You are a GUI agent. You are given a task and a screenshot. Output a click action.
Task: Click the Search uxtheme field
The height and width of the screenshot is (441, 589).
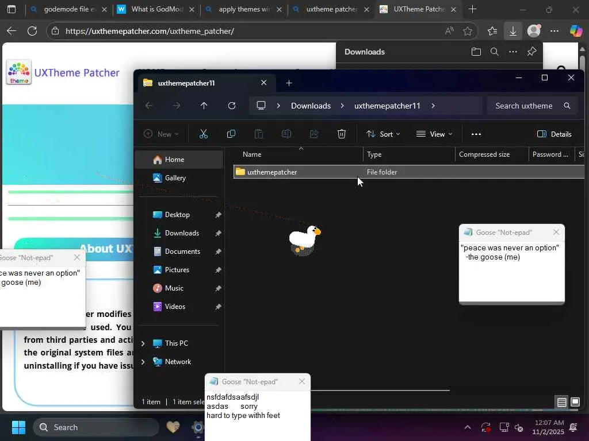click(532, 106)
